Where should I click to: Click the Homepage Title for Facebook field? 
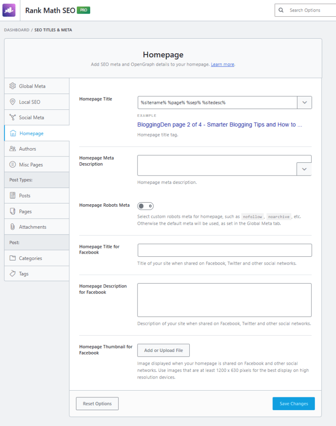click(x=225, y=250)
